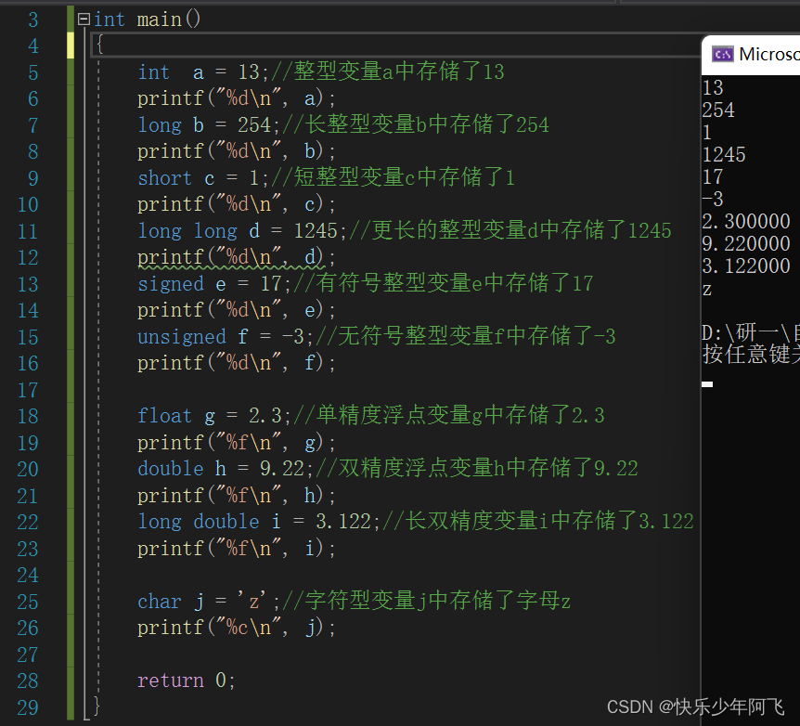Viewport: 800px width, 726px height.
Task: Click the return 0; statement on line 28
Action: [186, 680]
